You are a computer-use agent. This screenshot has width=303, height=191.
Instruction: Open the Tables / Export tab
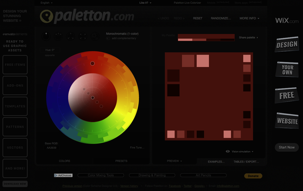[x=246, y=162]
